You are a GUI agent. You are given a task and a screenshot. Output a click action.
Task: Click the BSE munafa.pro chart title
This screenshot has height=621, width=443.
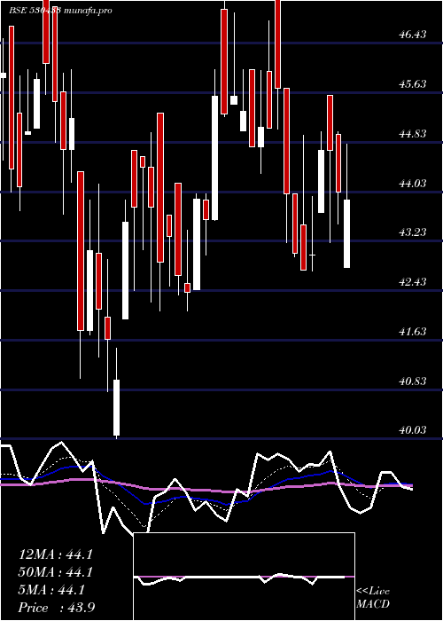(x=60, y=11)
